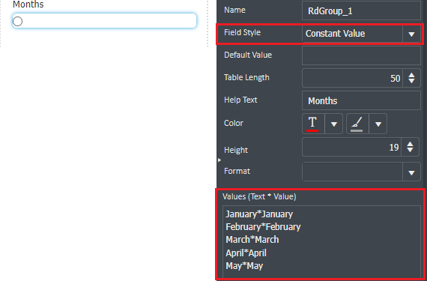Decrease Height with down arrow
427x281 pixels.
[410, 151]
